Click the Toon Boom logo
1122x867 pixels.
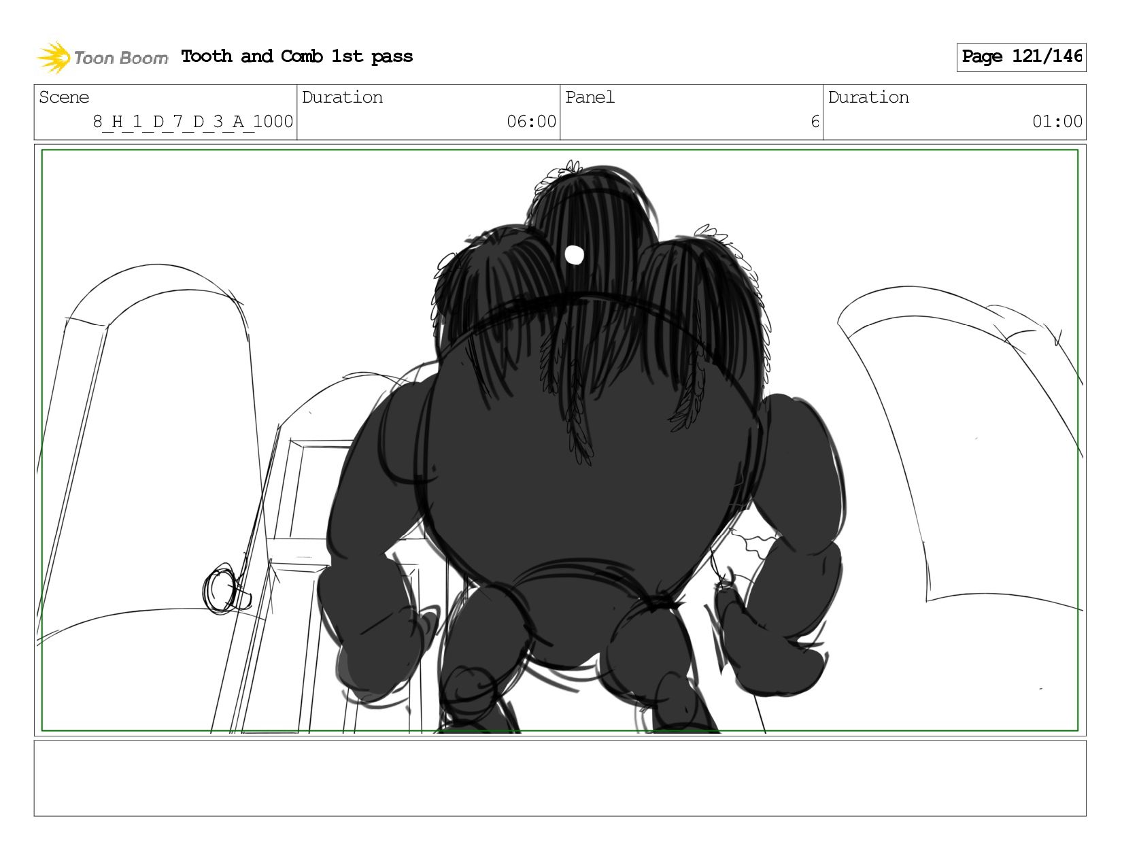(x=102, y=57)
